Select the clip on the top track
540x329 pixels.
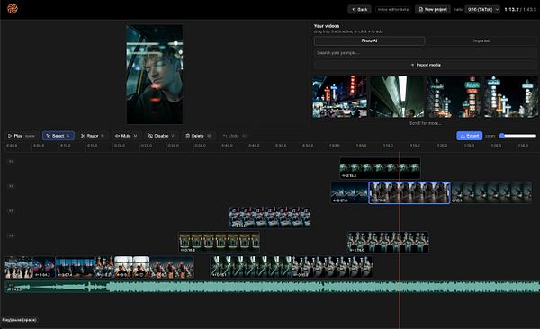click(x=380, y=168)
